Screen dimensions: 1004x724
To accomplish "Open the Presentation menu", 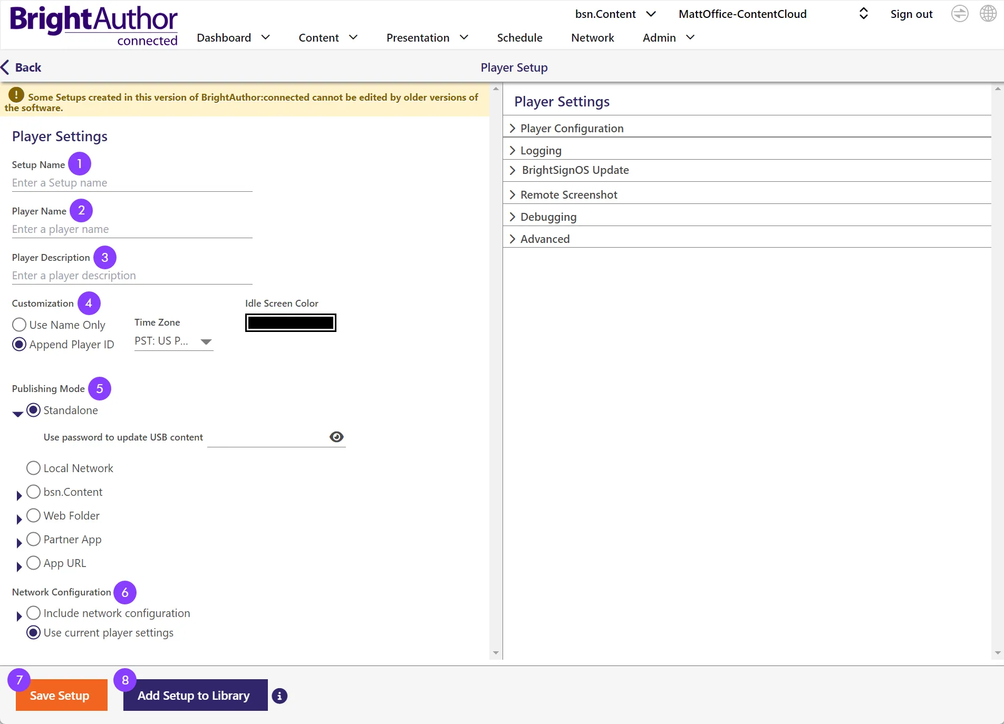I will coord(427,37).
